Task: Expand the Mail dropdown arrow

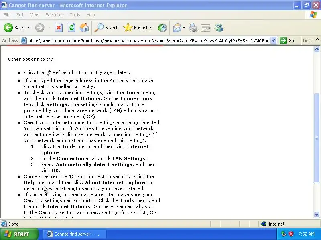Action: pyautogui.click(x=184, y=28)
